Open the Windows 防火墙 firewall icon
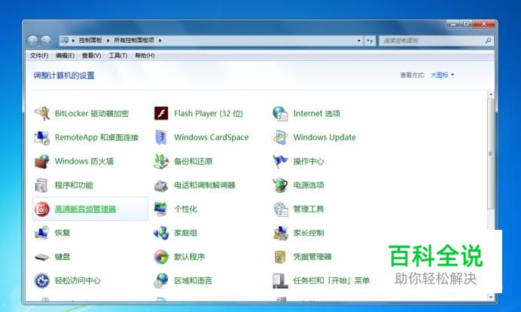521x312 pixels. tap(42, 161)
